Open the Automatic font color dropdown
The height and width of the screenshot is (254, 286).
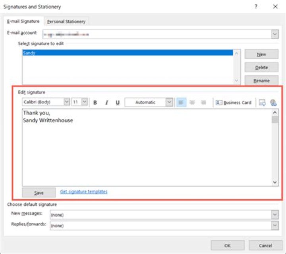coord(169,102)
